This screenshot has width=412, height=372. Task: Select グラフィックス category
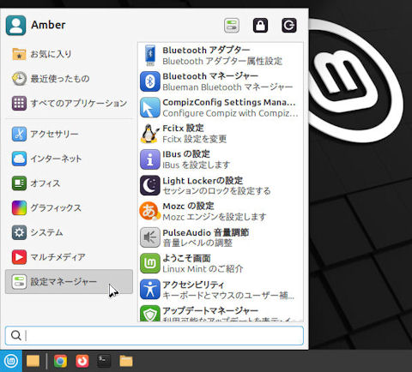(69, 207)
